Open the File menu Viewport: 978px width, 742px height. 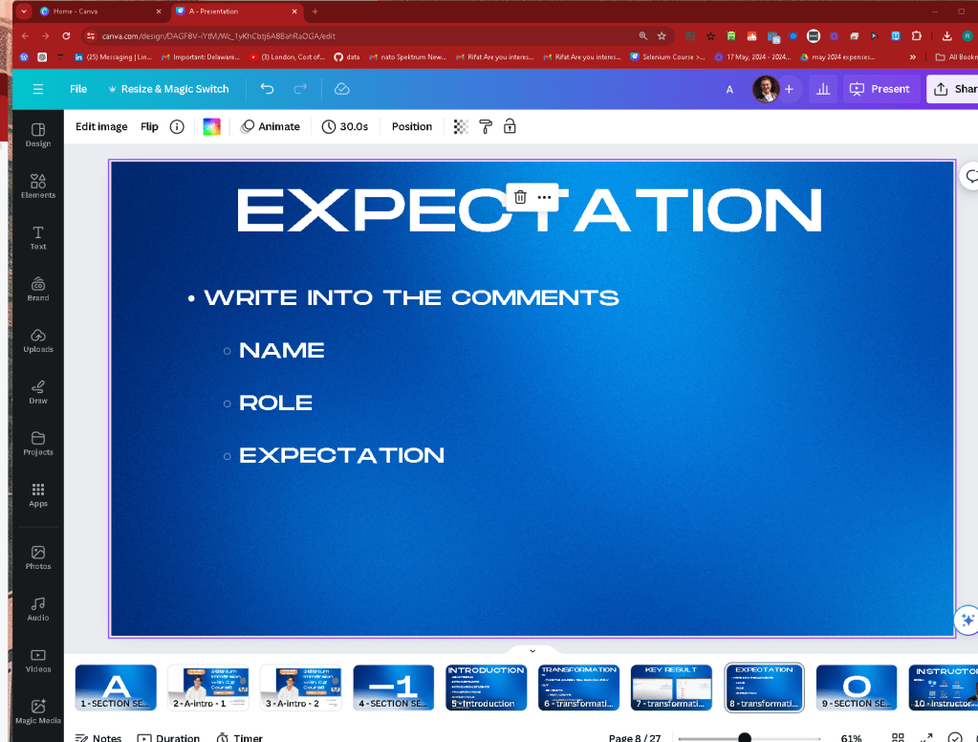pos(78,89)
